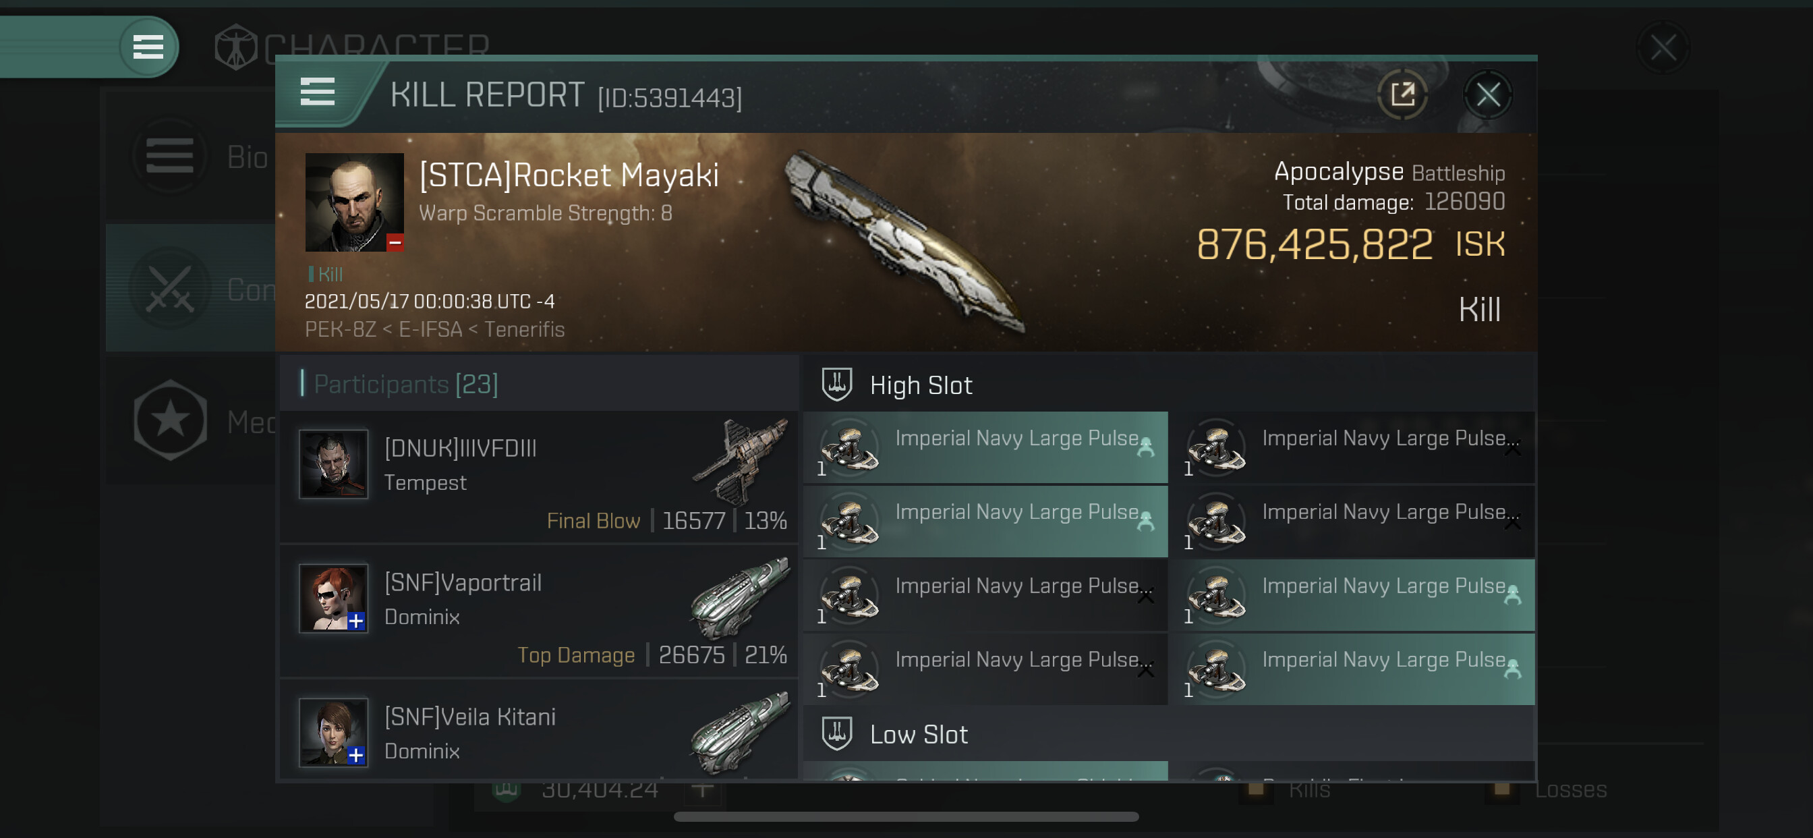Close the kill report window
Screen dimensions: 1813x838
pyautogui.click(x=1487, y=94)
